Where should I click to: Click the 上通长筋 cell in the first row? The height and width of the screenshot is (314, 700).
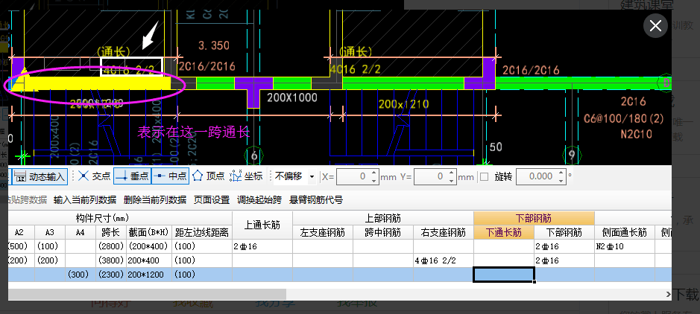pos(262,246)
